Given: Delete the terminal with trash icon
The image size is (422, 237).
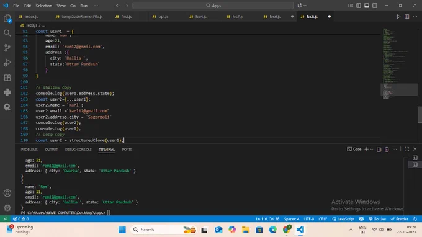Looking at the screenshot, I should [x=387, y=150].
